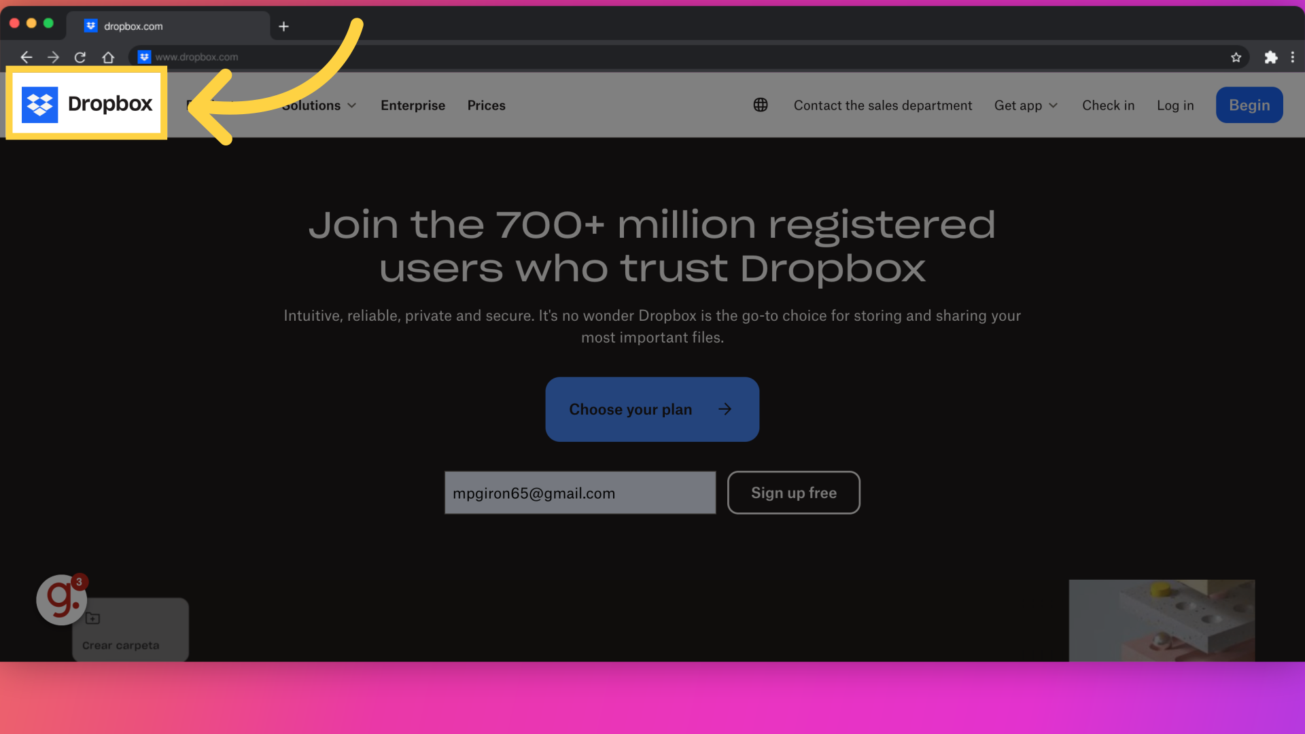
Task: Click the Enterprise menu item
Action: (413, 106)
